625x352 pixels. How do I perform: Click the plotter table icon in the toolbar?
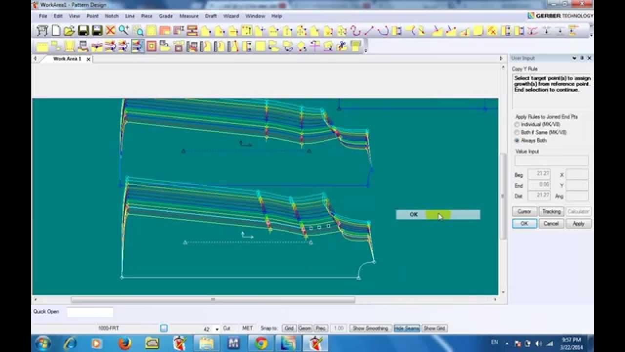42,31
